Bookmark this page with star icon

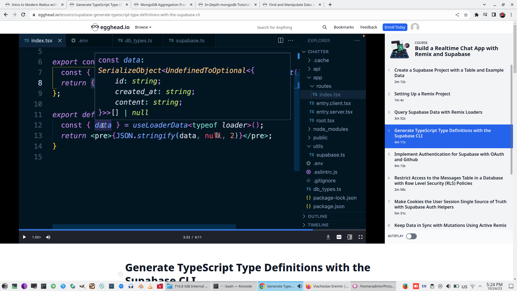[x=466, y=15]
